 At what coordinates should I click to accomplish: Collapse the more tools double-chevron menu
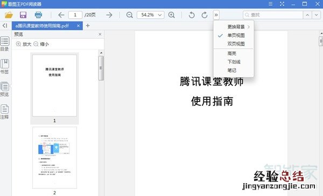click(216, 15)
